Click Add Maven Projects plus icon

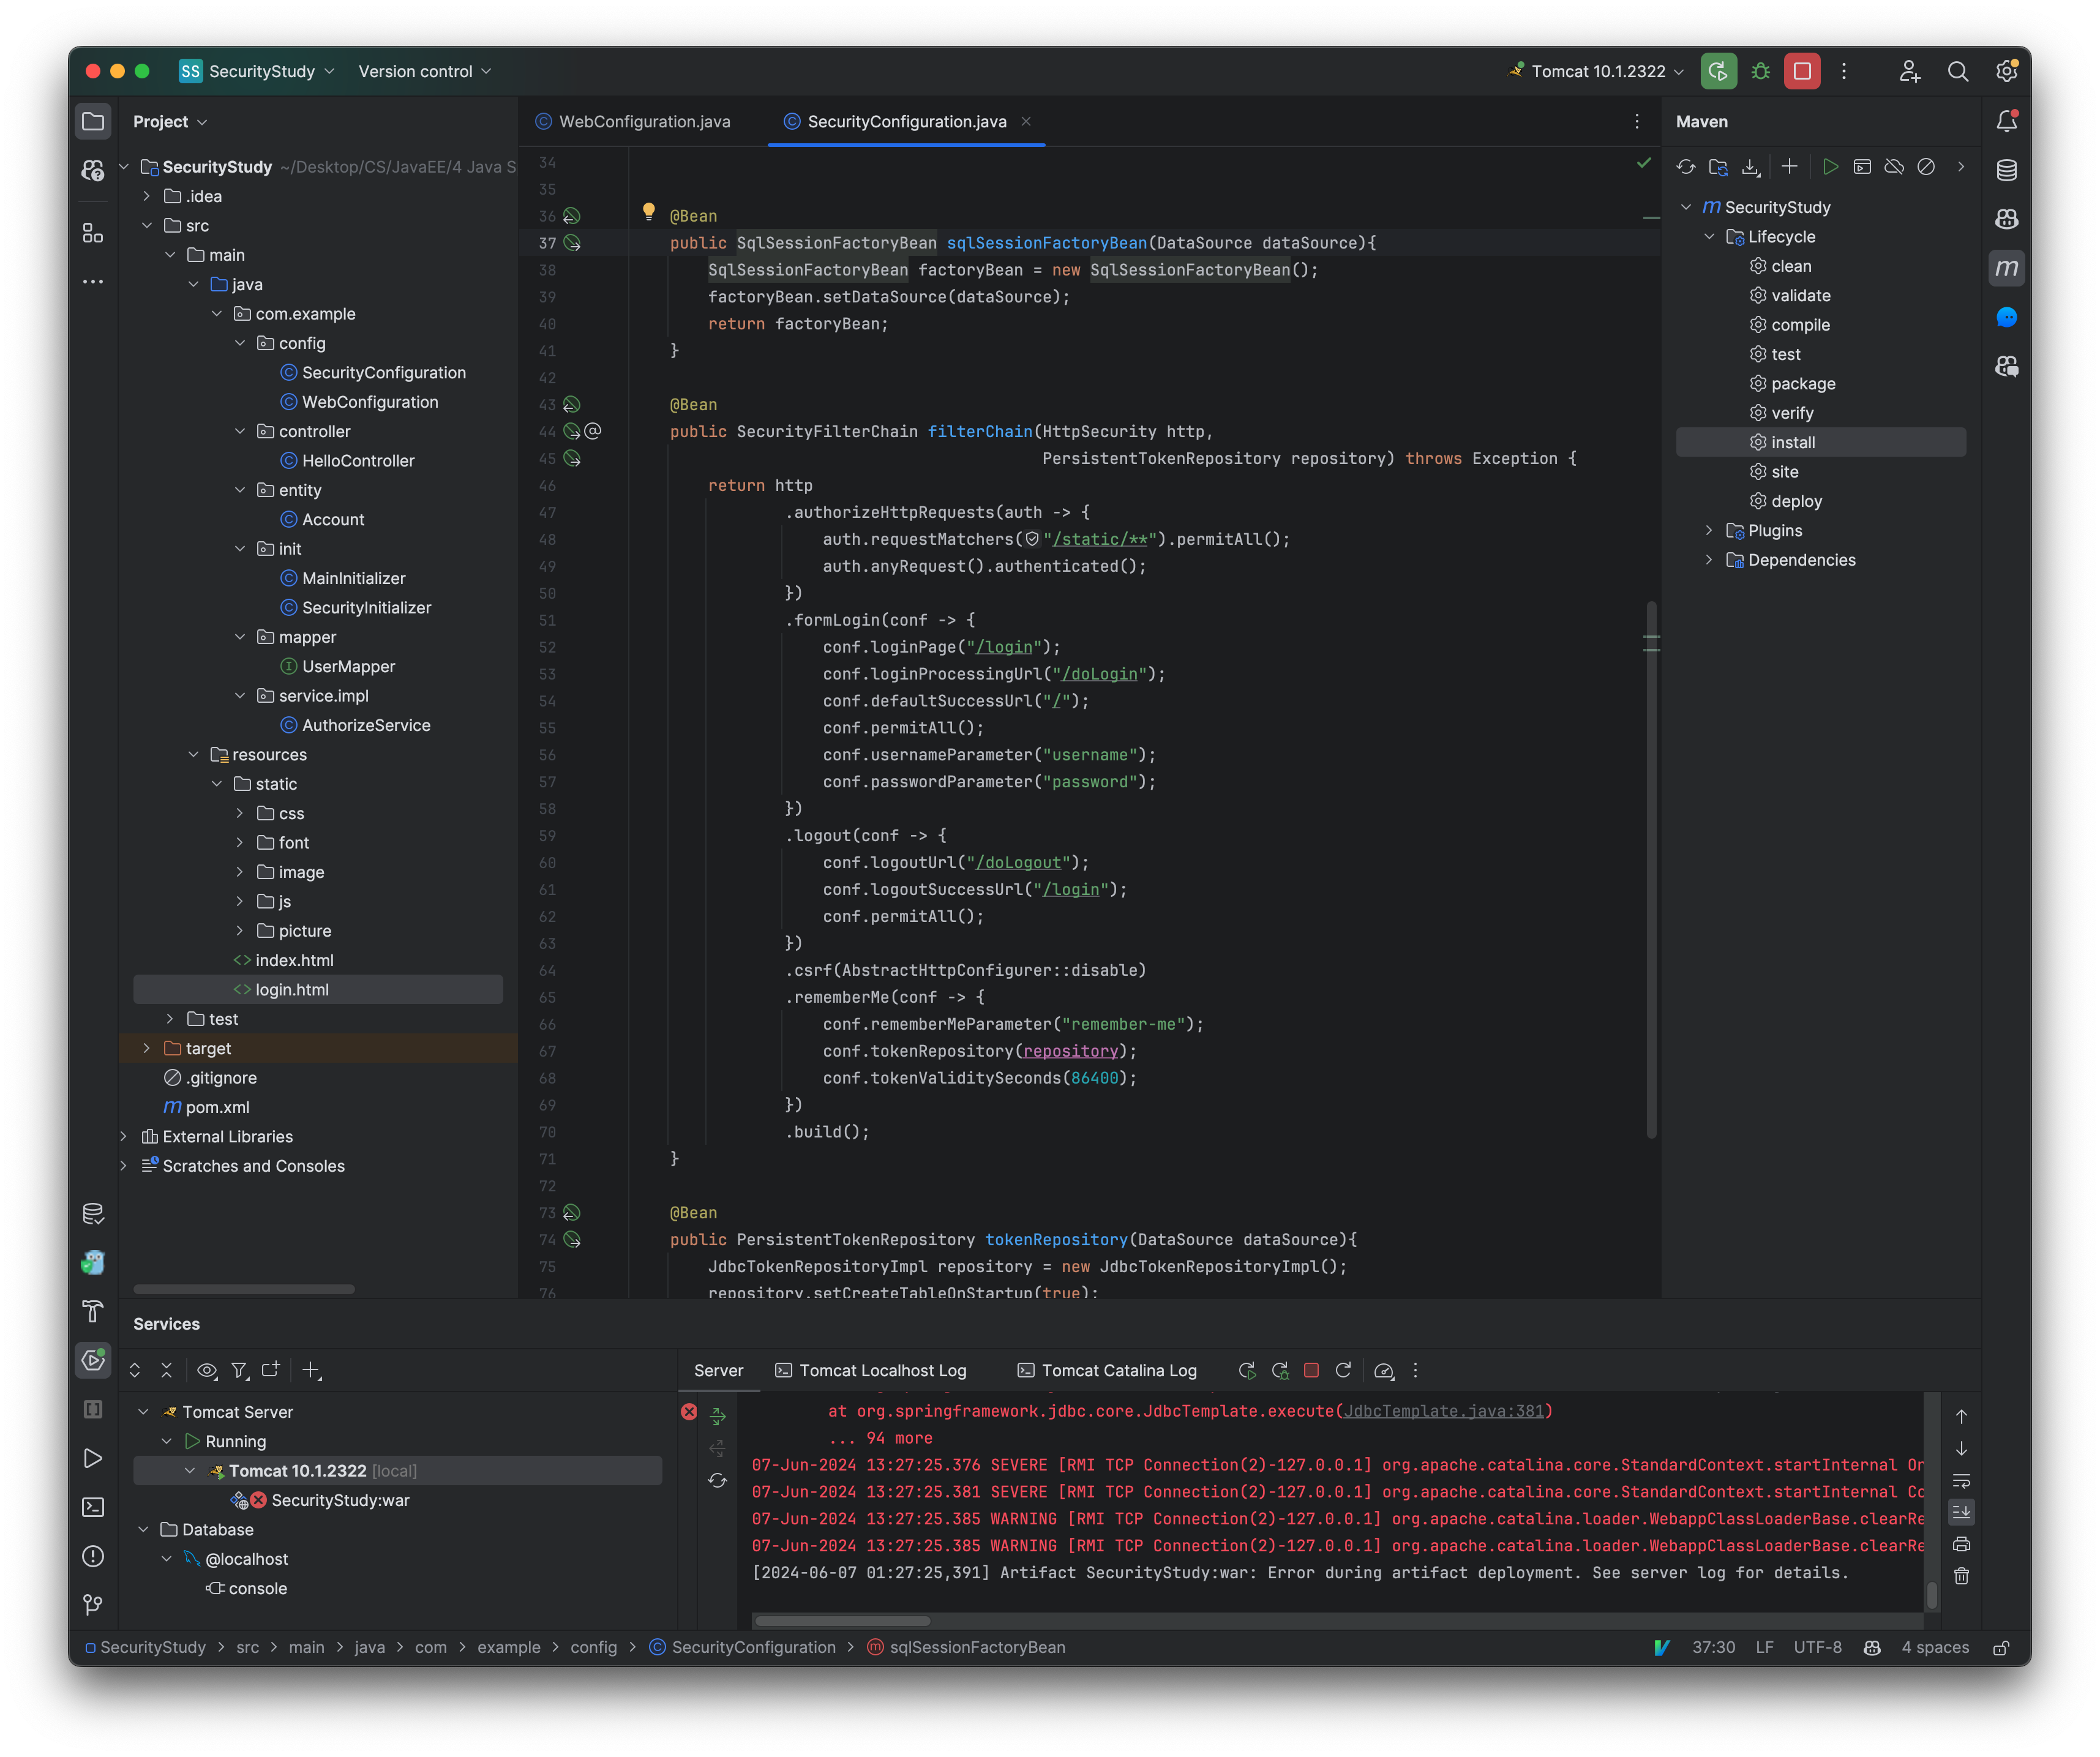click(x=1790, y=167)
